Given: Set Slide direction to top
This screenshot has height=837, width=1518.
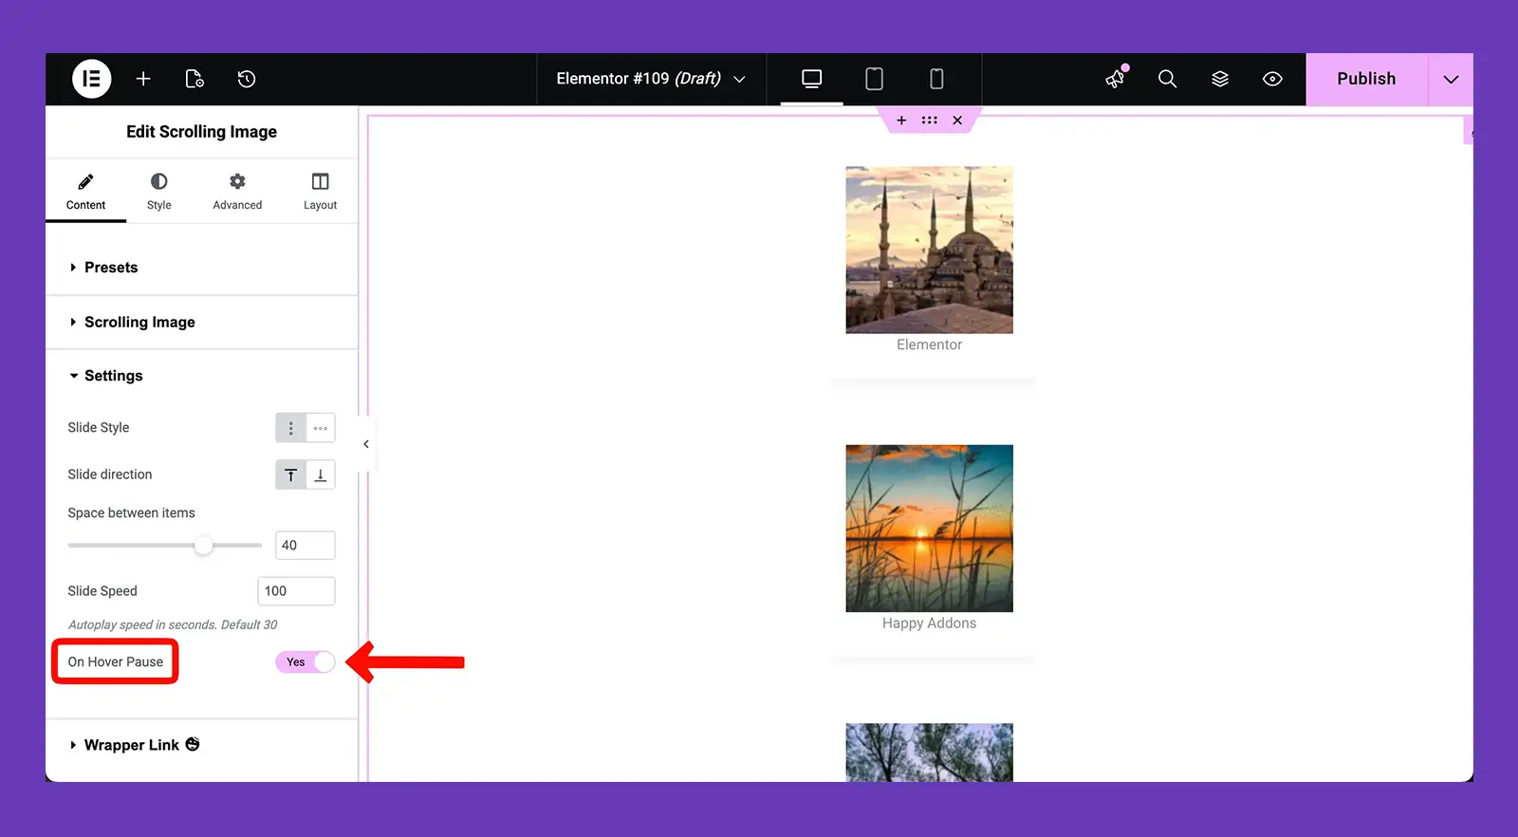Looking at the screenshot, I should 290,474.
